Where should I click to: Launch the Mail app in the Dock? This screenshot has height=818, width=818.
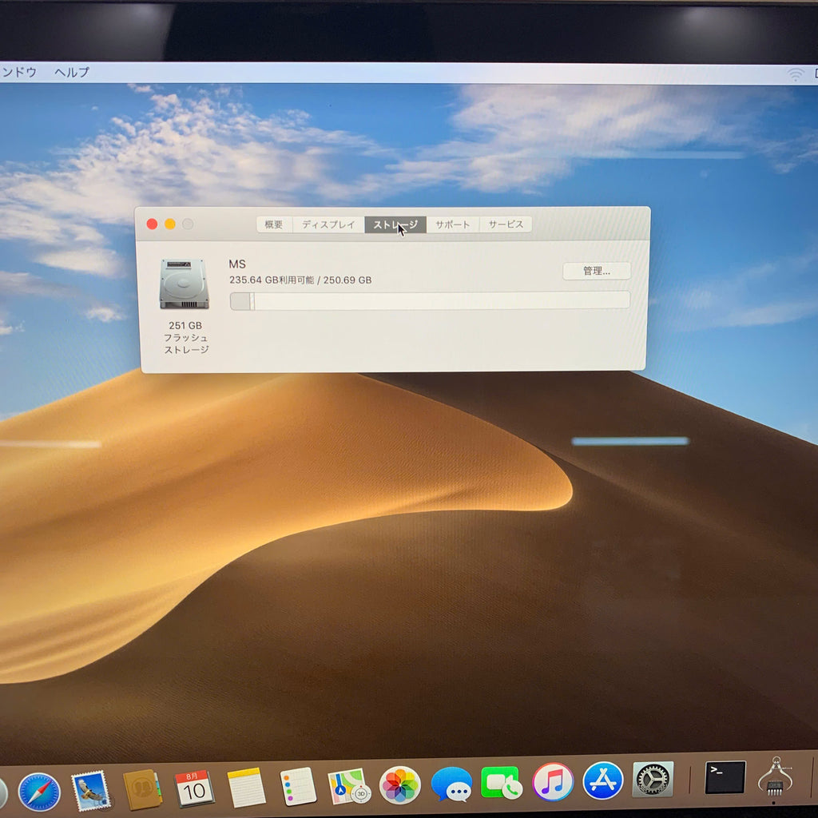click(x=91, y=791)
